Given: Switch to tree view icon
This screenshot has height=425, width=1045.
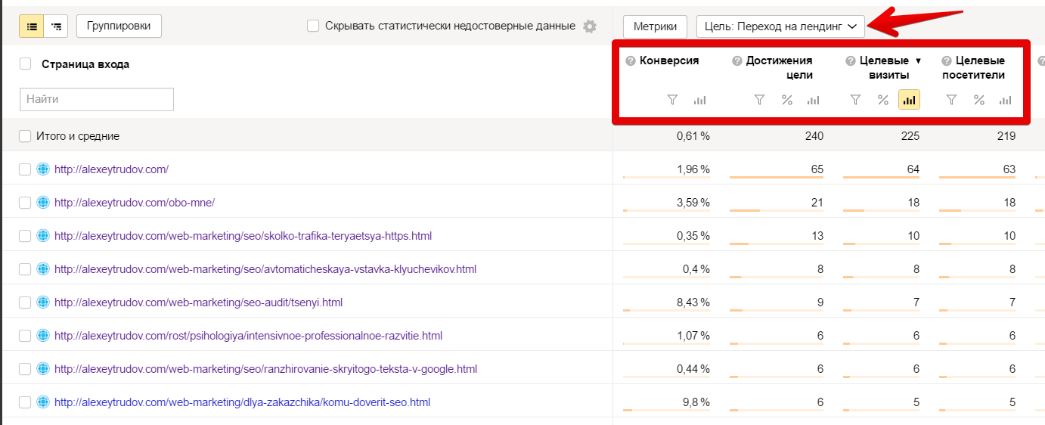Looking at the screenshot, I should pyautogui.click(x=56, y=26).
